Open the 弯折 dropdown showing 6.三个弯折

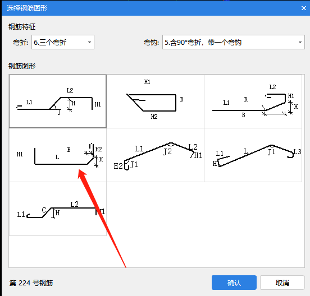63,42
